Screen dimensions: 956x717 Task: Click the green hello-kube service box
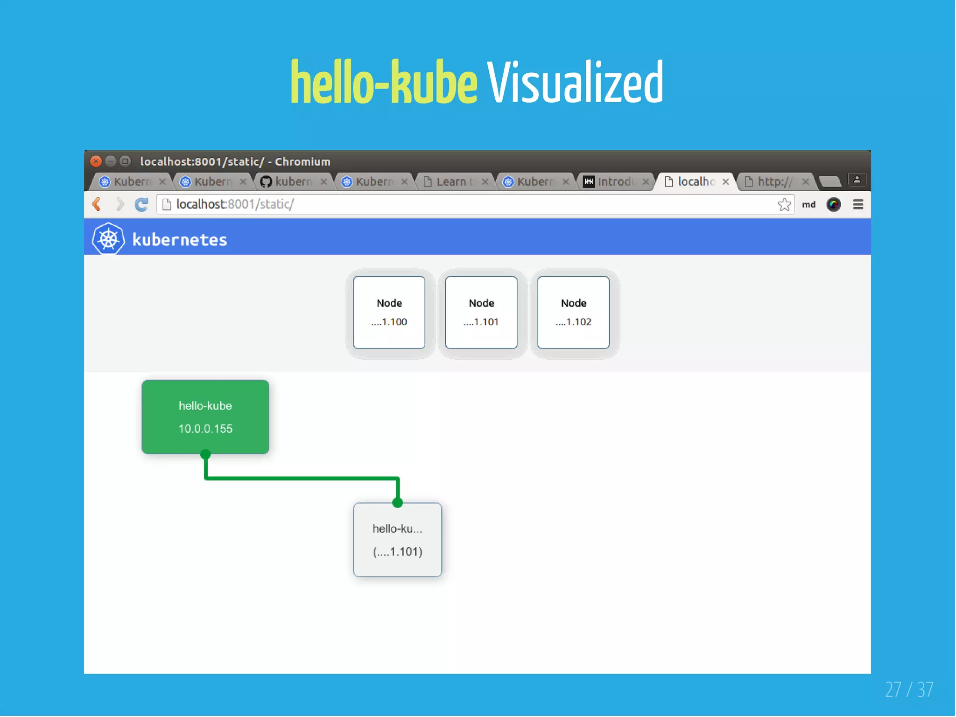[205, 417]
